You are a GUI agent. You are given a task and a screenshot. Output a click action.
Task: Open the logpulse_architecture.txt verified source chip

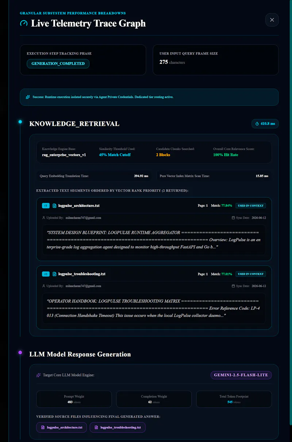coord(61,427)
